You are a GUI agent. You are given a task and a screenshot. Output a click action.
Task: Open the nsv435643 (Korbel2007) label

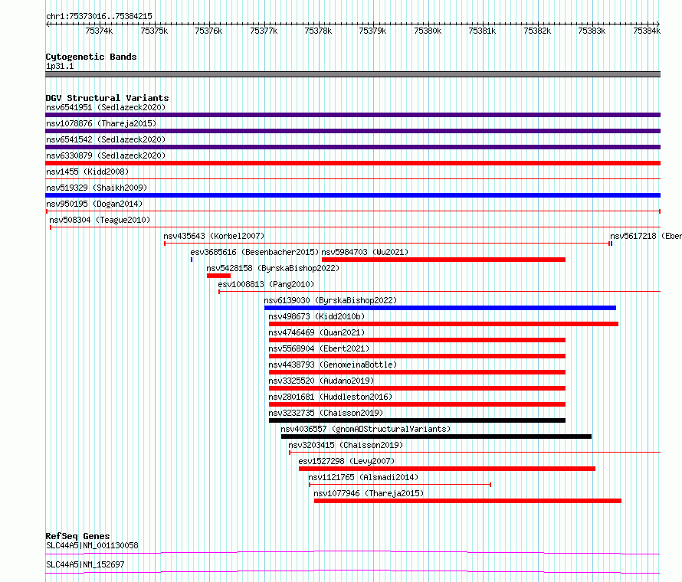point(214,236)
